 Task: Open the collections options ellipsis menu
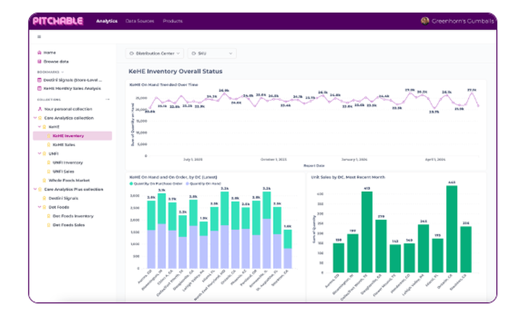(x=108, y=99)
